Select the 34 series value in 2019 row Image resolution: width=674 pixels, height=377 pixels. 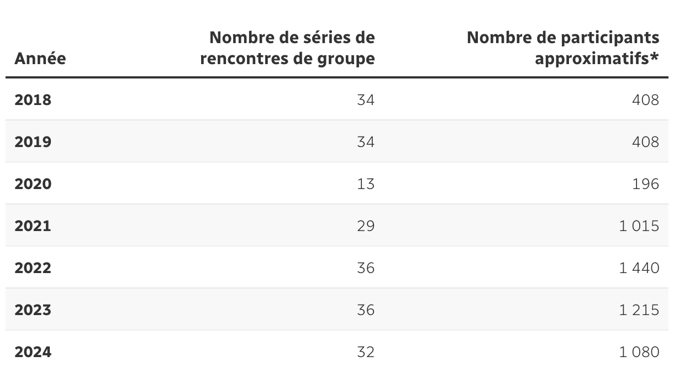366,142
